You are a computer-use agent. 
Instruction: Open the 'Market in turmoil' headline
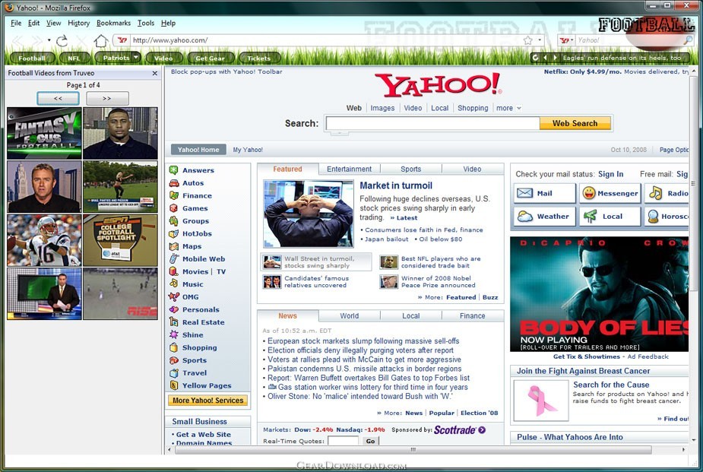pos(396,185)
